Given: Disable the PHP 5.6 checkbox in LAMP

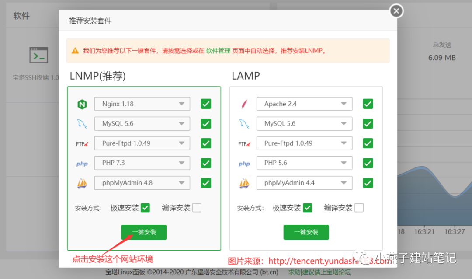Looking at the screenshot, I should [368, 163].
